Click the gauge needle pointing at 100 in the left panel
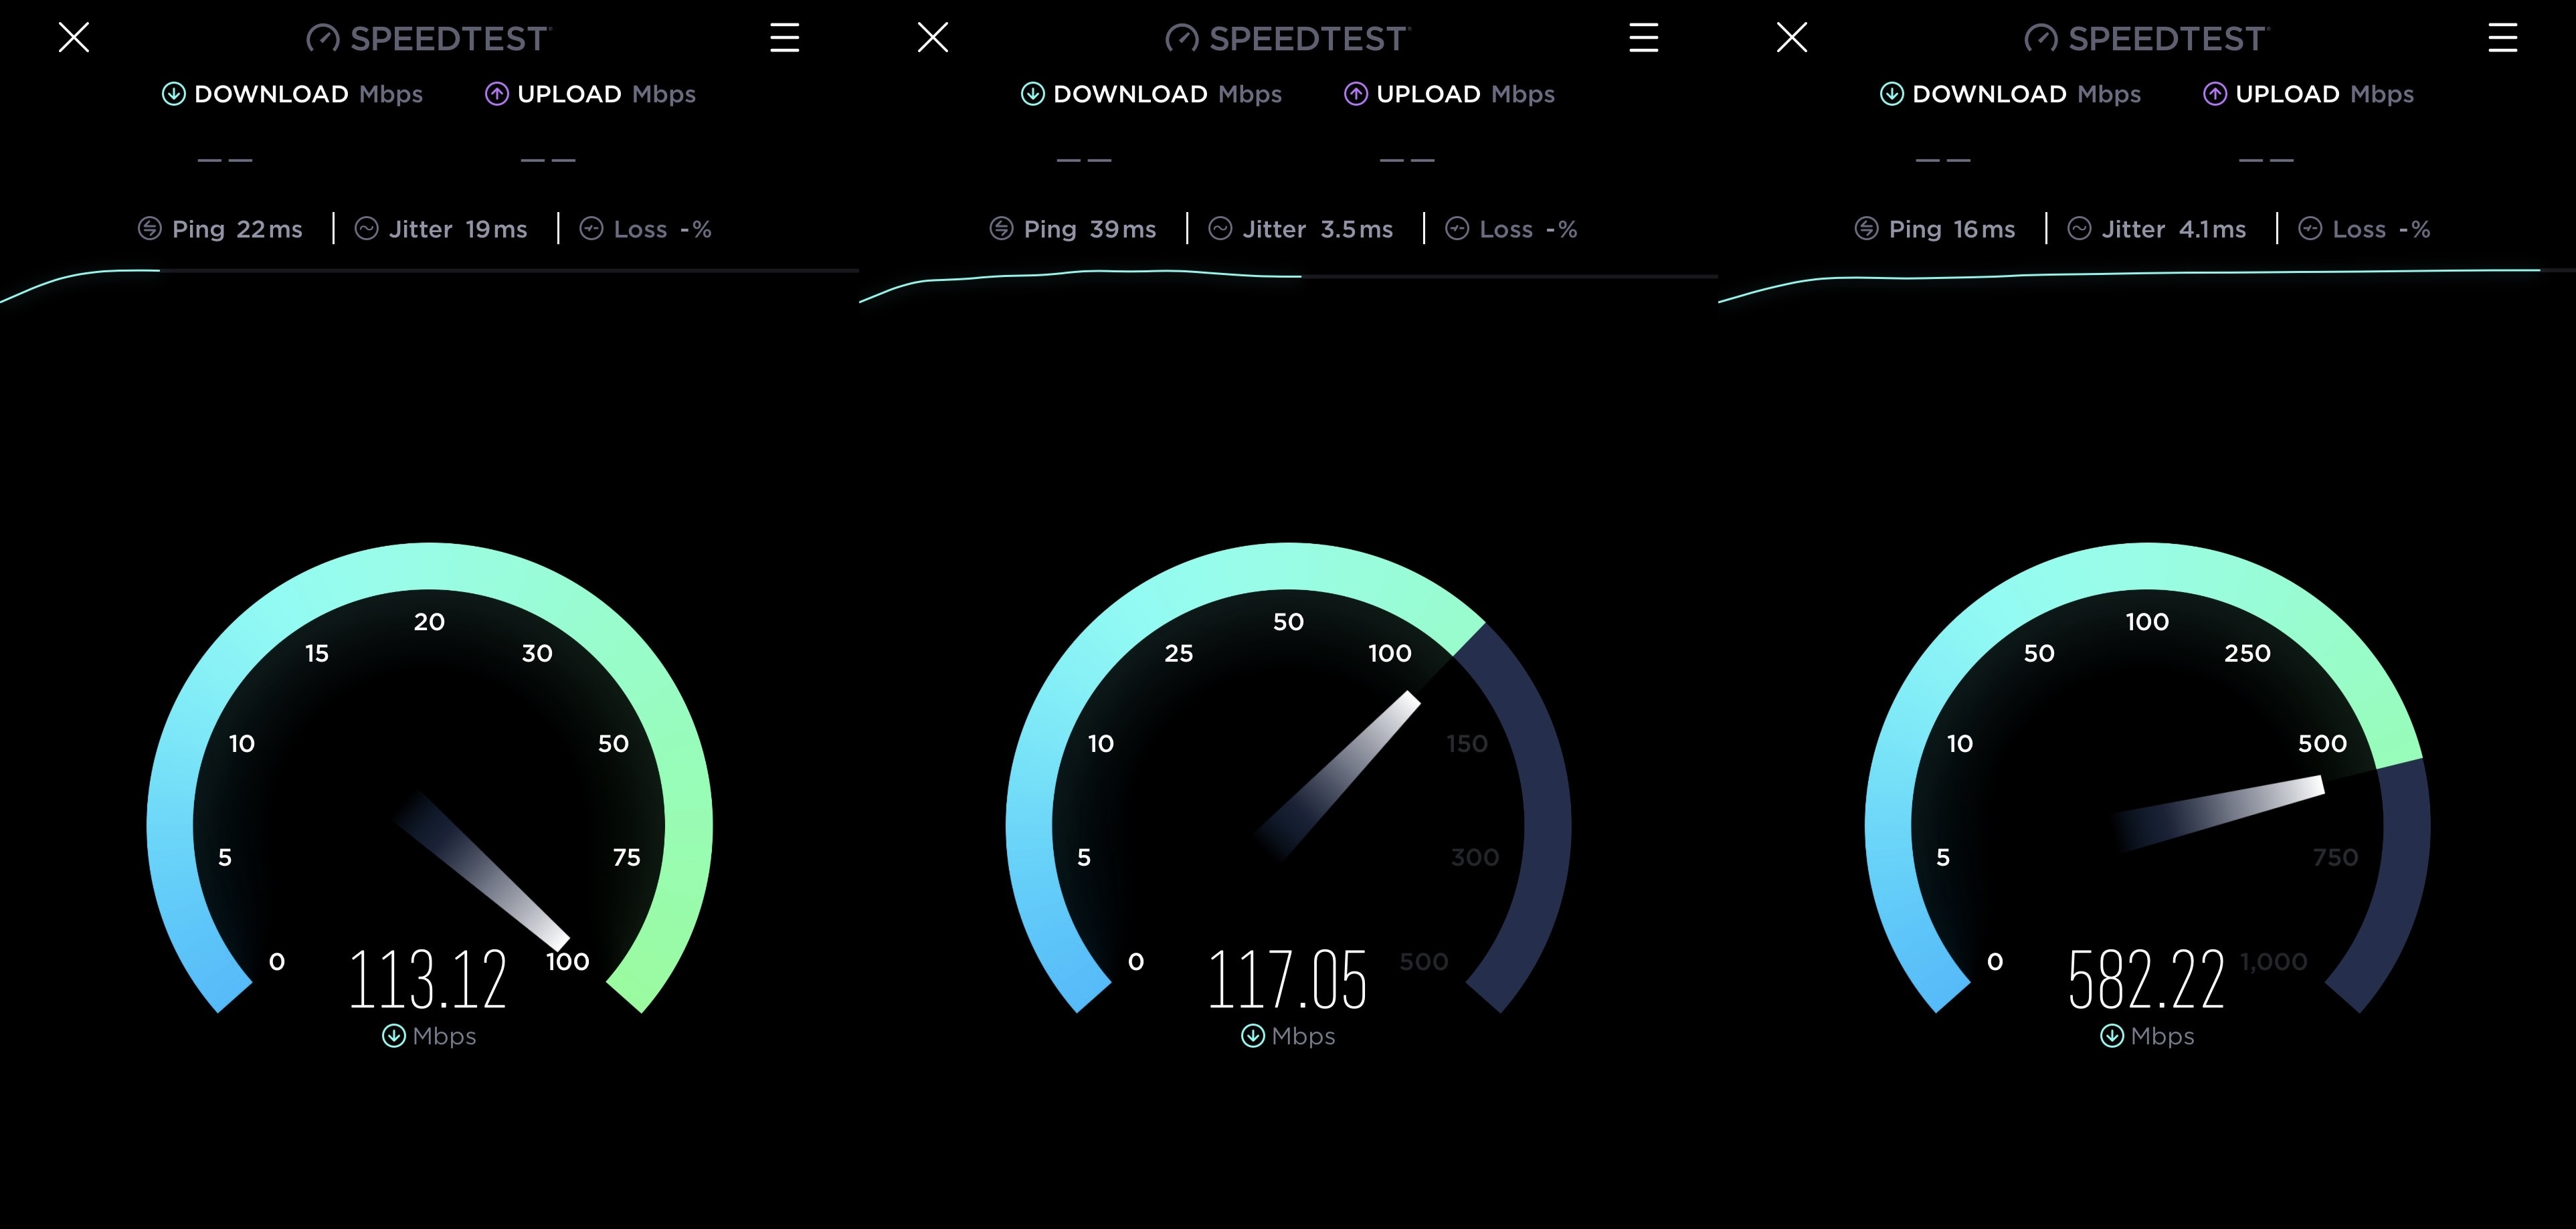The height and width of the screenshot is (1229, 2576). click(x=482, y=870)
